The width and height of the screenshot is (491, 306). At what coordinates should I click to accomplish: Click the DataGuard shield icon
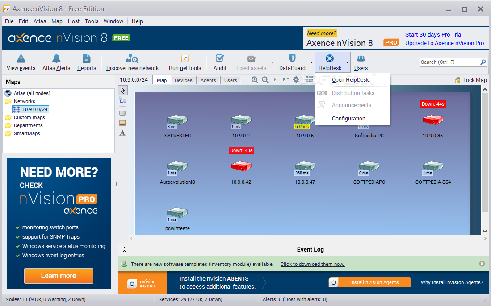click(292, 58)
